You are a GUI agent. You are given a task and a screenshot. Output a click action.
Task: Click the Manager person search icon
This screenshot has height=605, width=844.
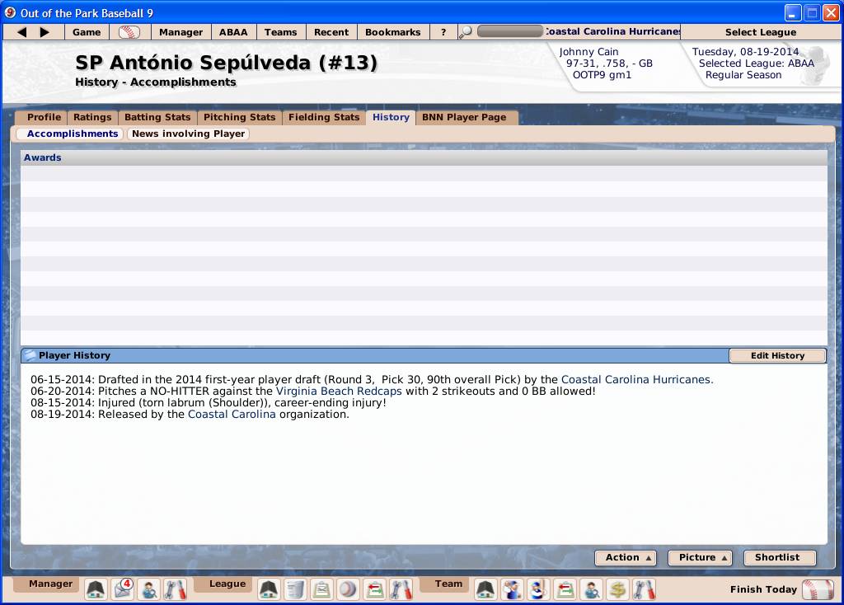point(148,589)
